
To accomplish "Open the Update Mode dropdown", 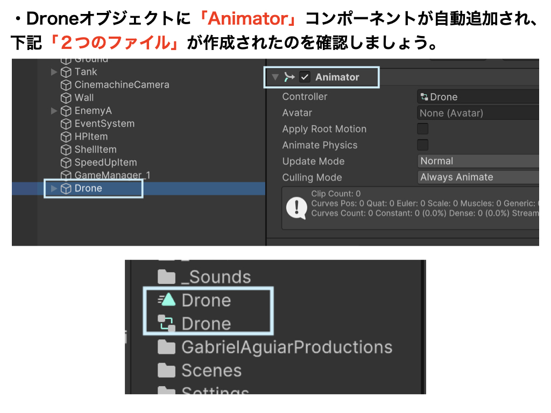I will (478, 161).
